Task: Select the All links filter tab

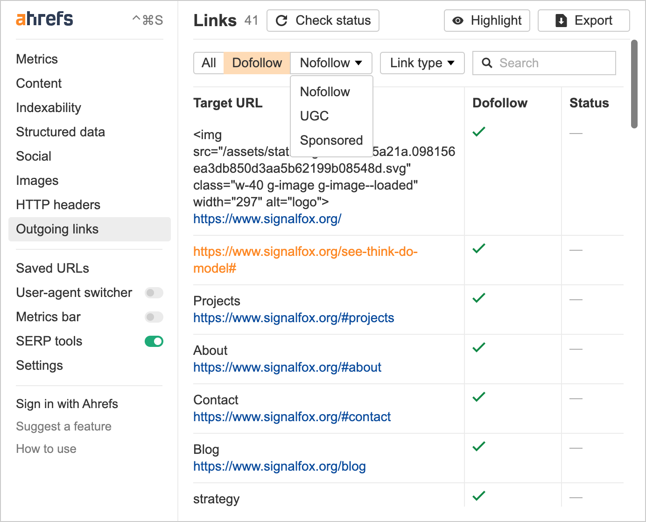Action: click(x=209, y=63)
